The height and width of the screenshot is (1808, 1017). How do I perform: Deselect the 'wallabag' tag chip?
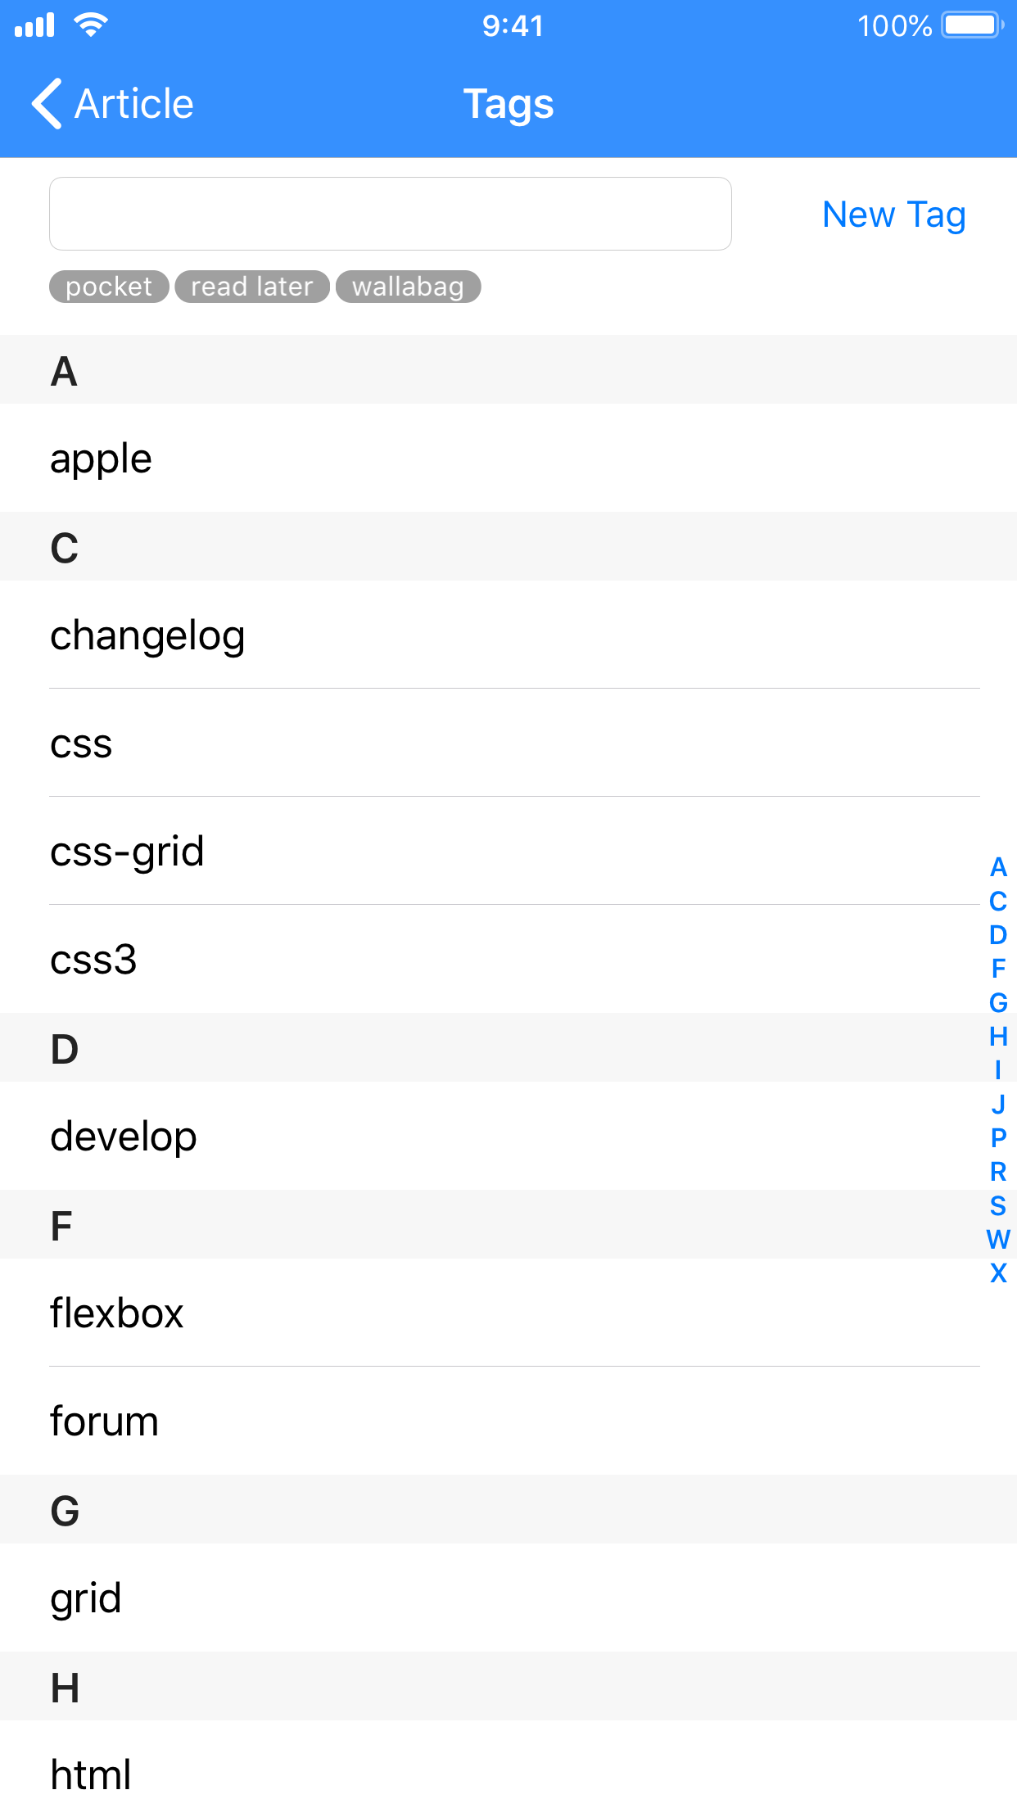coord(408,287)
